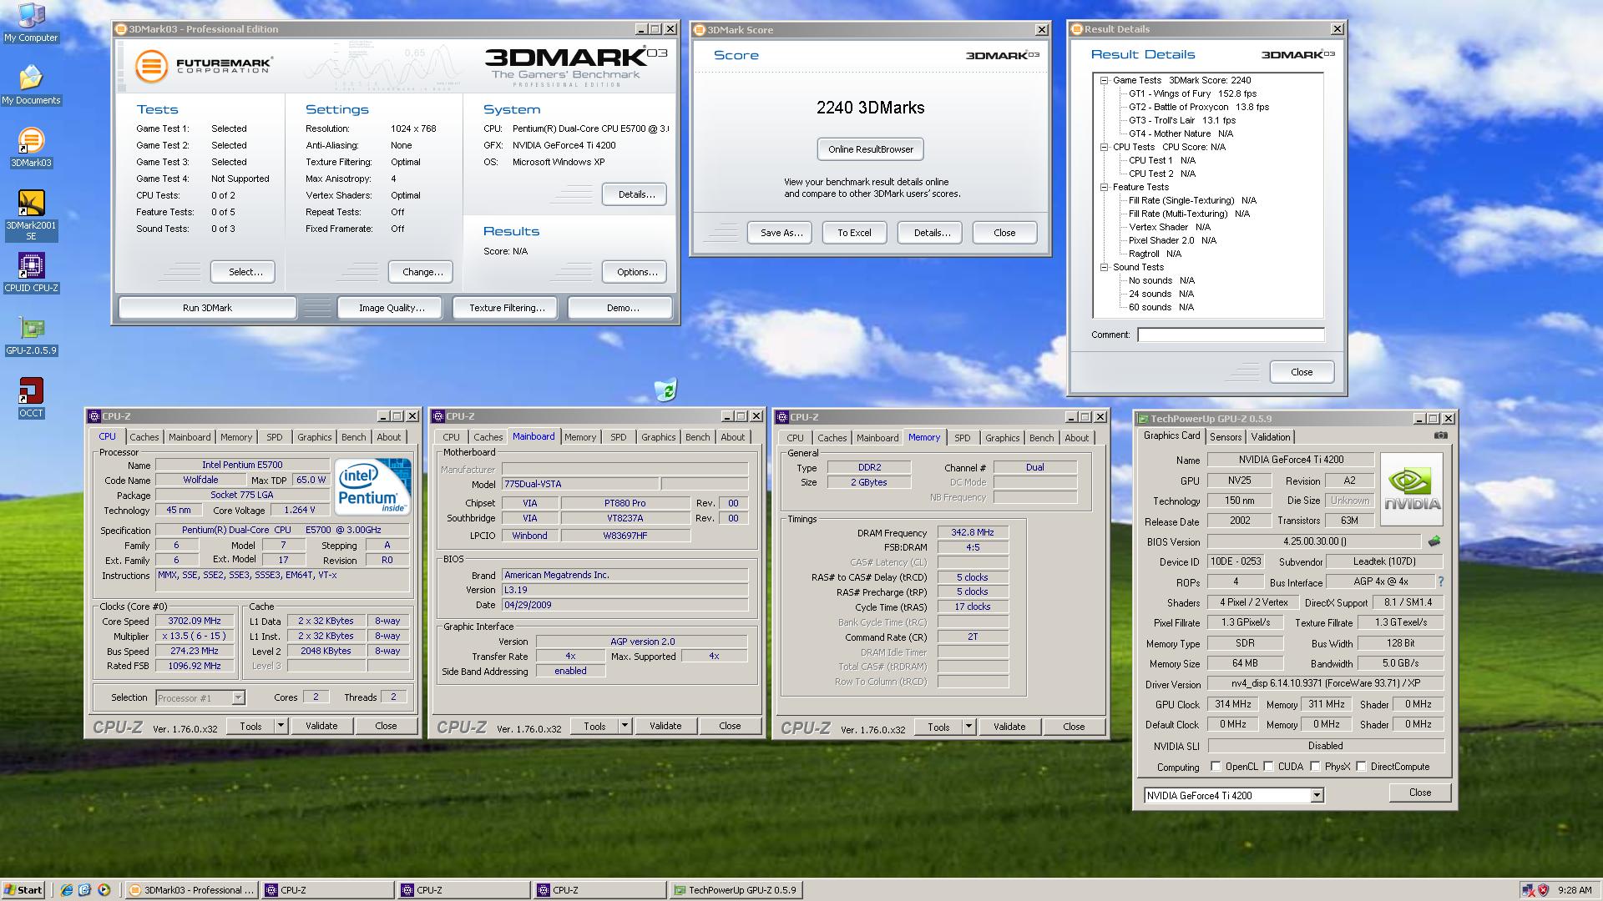This screenshot has width=1603, height=901.
Task: Open GPU selection dropdown in GPU-Z
Action: point(1317,796)
